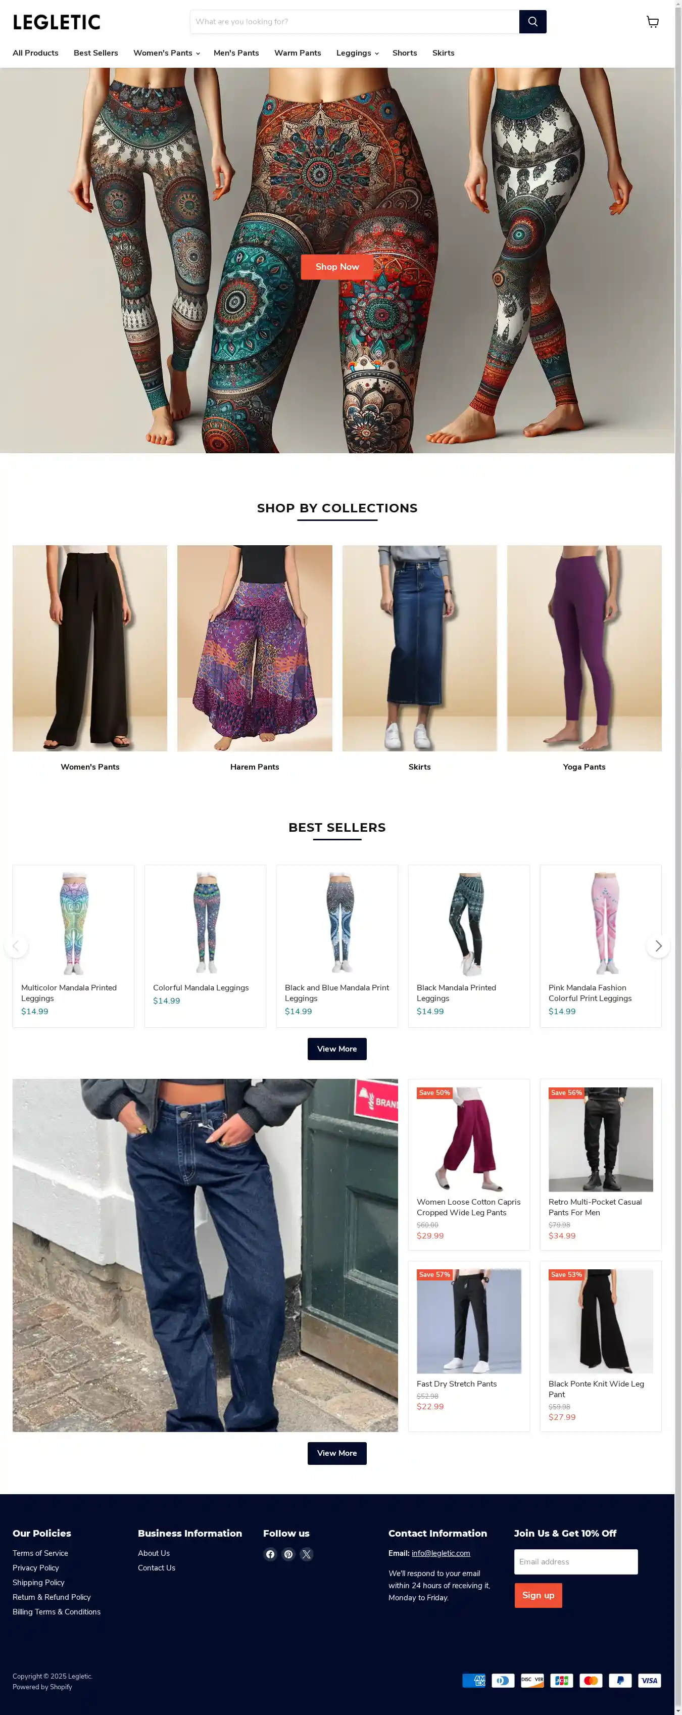Viewport: 682px width, 1715px height.
Task: Open the Harem Pants collection thumbnail
Action: pyautogui.click(x=255, y=648)
